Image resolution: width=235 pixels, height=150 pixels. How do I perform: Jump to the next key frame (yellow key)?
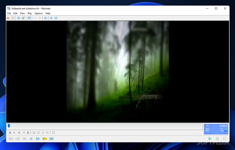(45, 139)
